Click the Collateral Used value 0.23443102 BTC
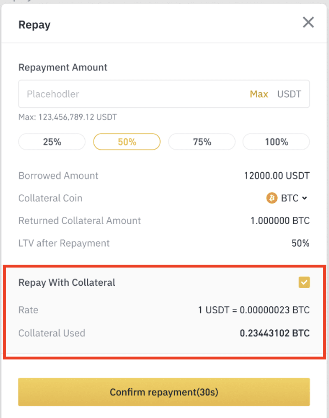This screenshot has width=329, height=418. point(275,333)
